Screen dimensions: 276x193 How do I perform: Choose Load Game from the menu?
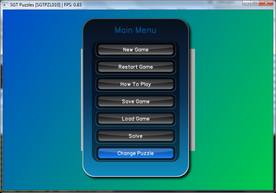pos(135,119)
